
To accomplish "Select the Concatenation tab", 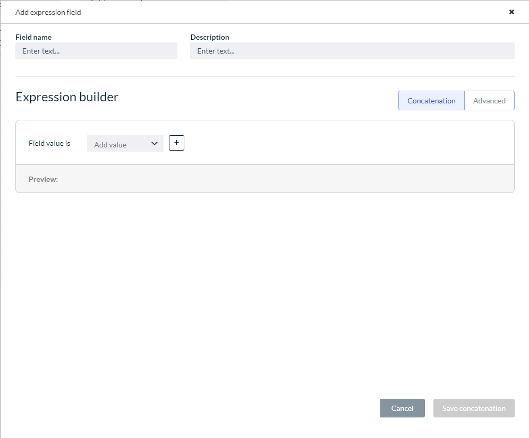I will pyautogui.click(x=431, y=100).
